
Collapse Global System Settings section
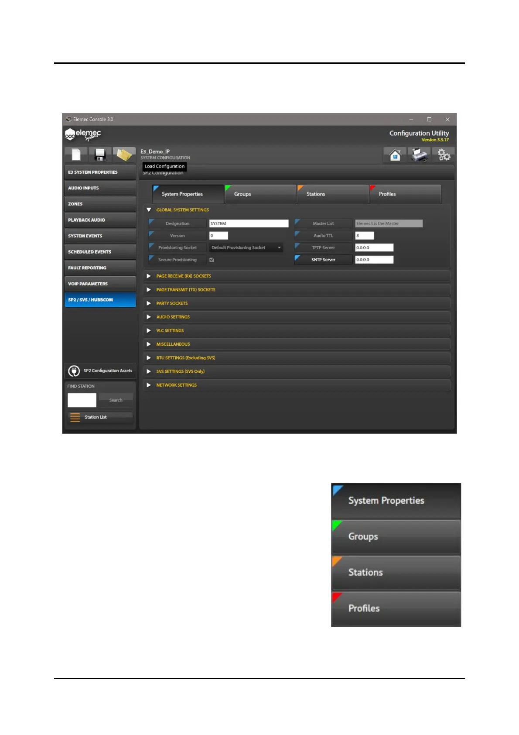pos(149,210)
